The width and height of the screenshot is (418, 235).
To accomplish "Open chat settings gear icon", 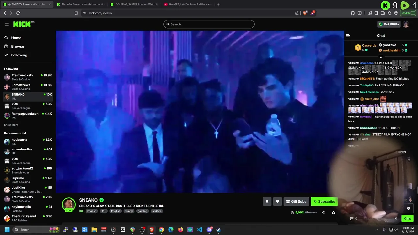I will point(396,219).
